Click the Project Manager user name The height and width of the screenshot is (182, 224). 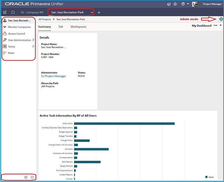[x=212, y=4]
